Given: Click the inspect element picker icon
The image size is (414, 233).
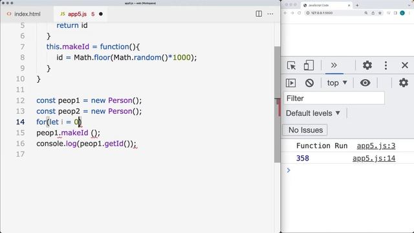Looking at the screenshot, I should click(292, 65).
